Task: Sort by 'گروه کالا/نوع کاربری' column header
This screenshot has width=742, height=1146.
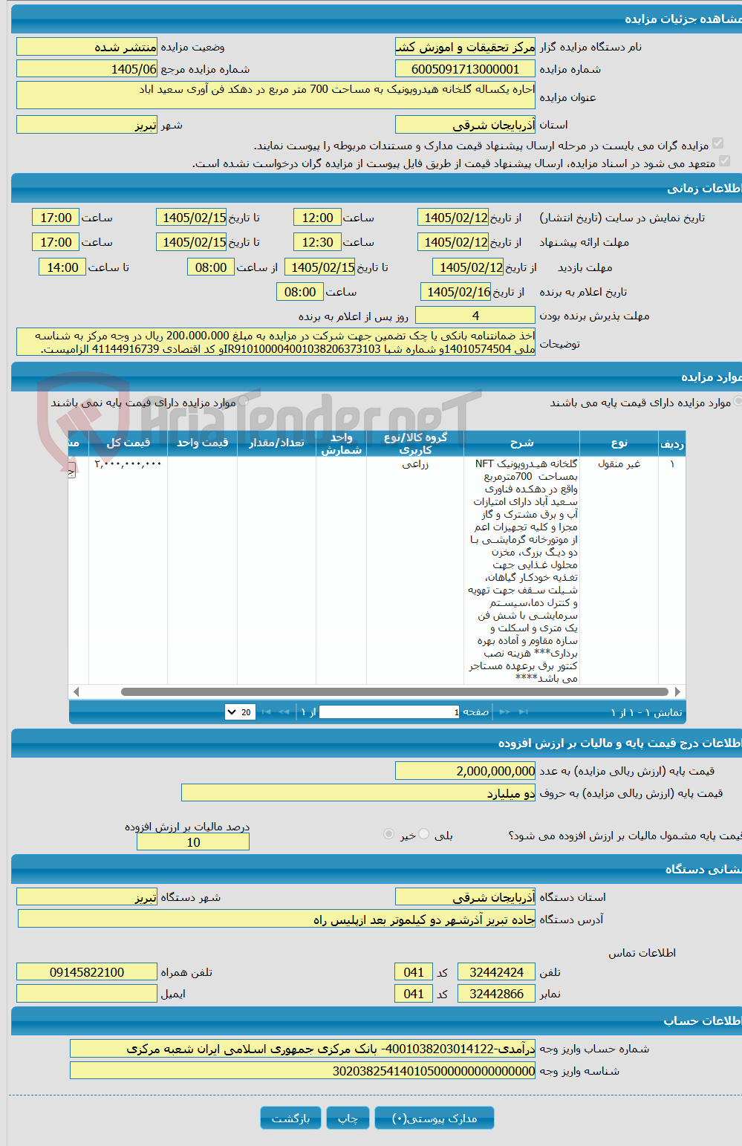Action: click(415, 443)
